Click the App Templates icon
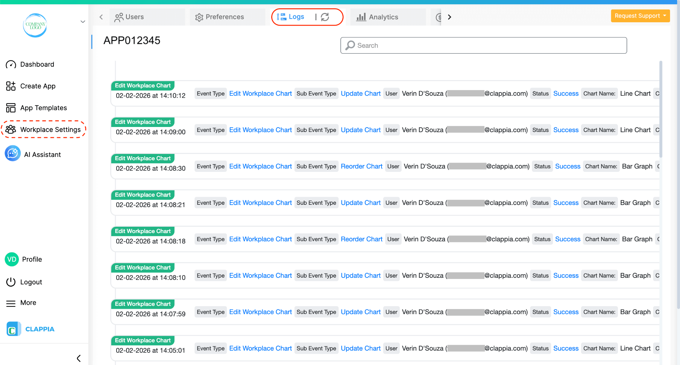Image resolution: width=680 pixels, height=365 pixels. point(11,108)
